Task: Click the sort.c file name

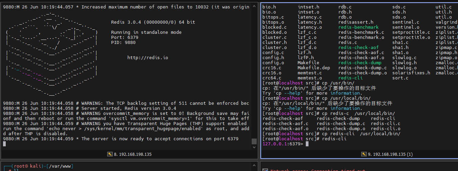Action: (x=400, y=78)
